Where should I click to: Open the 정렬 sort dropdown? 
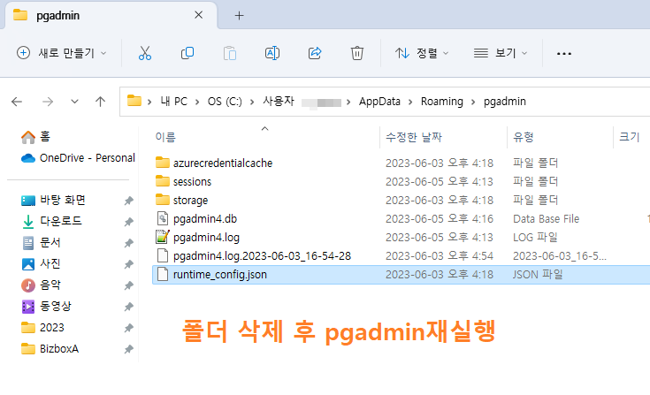(x=422, y=53)
